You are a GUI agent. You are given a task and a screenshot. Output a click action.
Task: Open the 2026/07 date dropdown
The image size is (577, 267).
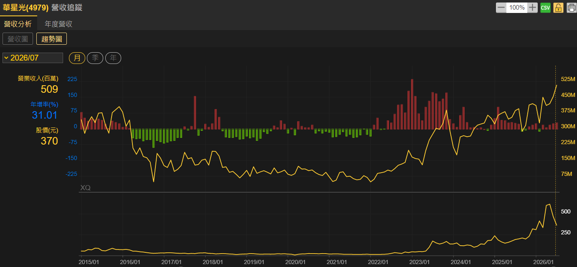point(33,58)
